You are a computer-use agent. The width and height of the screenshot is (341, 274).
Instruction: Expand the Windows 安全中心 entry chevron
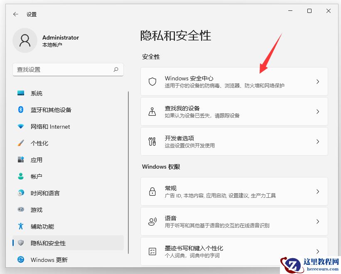318,81
